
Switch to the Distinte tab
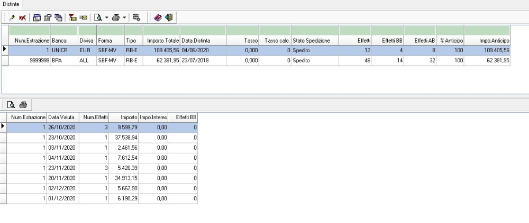pyautogui.click(x=12, y=4)
